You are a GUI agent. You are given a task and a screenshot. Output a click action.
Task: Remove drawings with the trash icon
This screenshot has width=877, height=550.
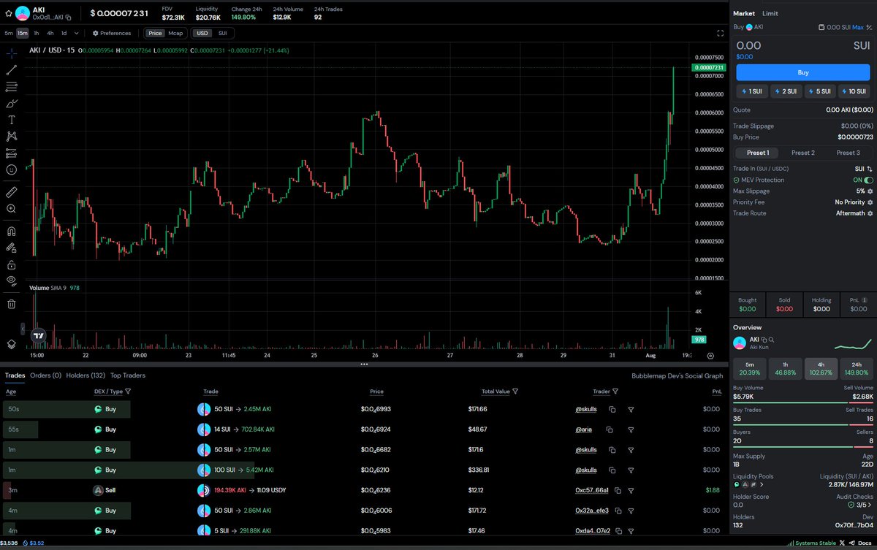(11, 303)
